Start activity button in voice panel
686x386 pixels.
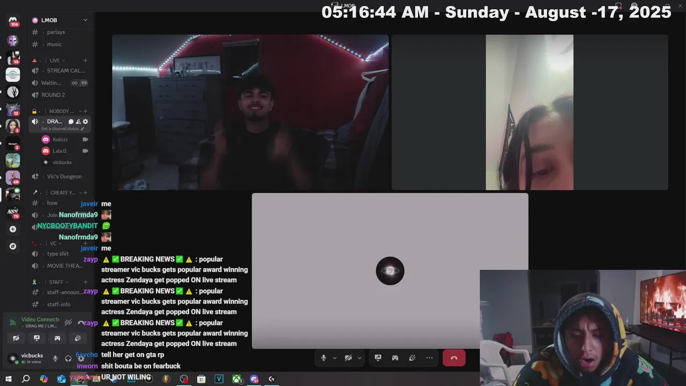click(x=57, y=338)
